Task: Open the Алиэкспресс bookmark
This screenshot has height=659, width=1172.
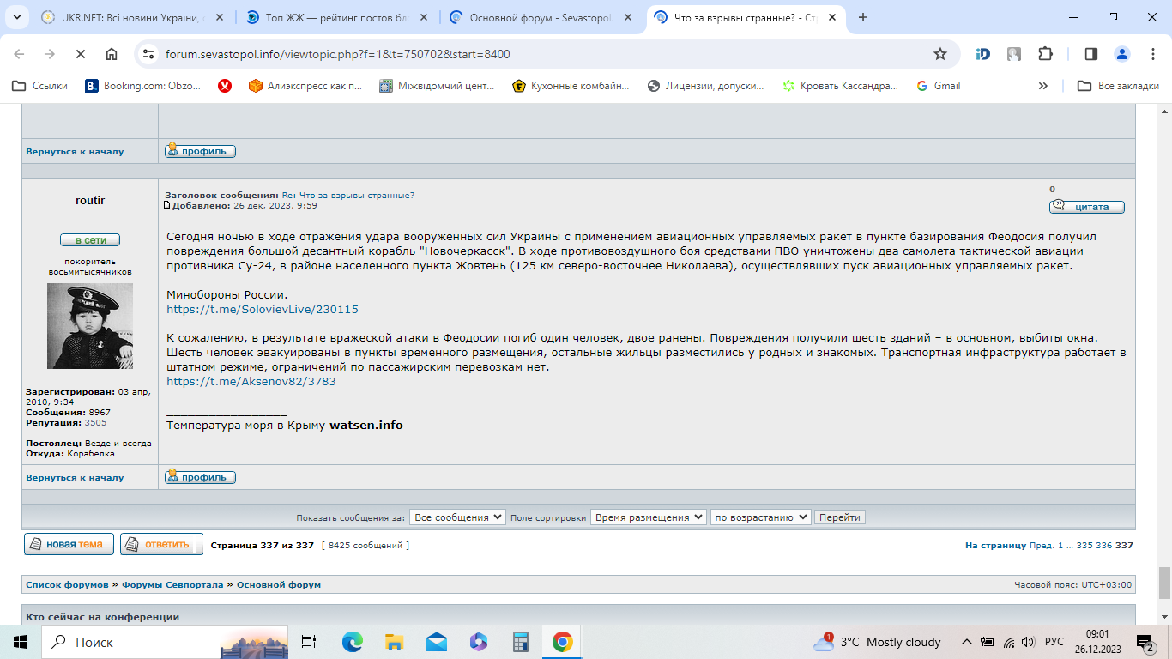Action: point(305,86)
